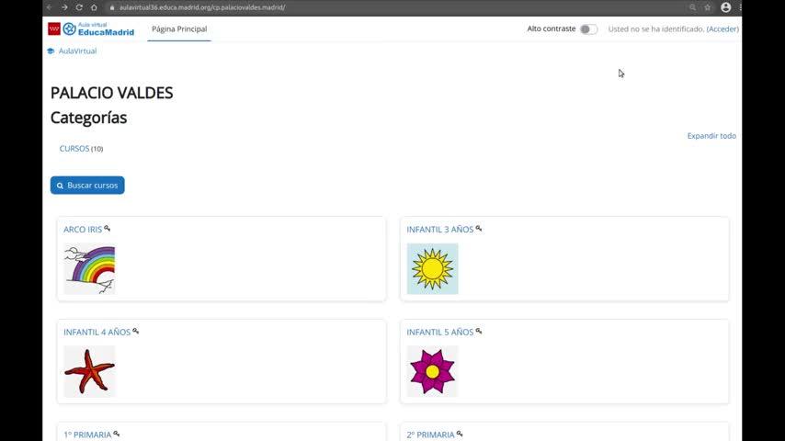Open the zoom magnifier icon in address bar

[x=692, y=7]
